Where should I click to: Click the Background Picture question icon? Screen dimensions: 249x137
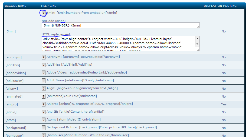43,128
